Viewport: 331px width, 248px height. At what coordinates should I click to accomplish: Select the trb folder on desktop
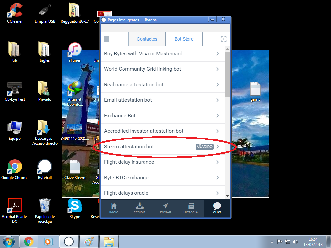[15, 52]
